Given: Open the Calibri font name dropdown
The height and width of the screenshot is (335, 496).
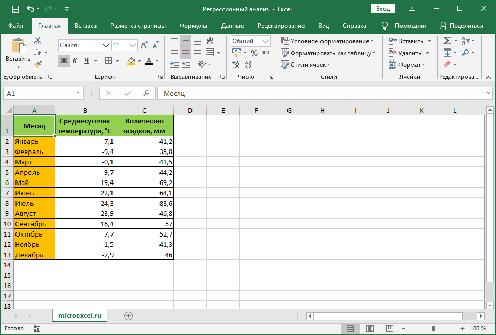Looking at the screenshot, I should click(x=106, y=45).
